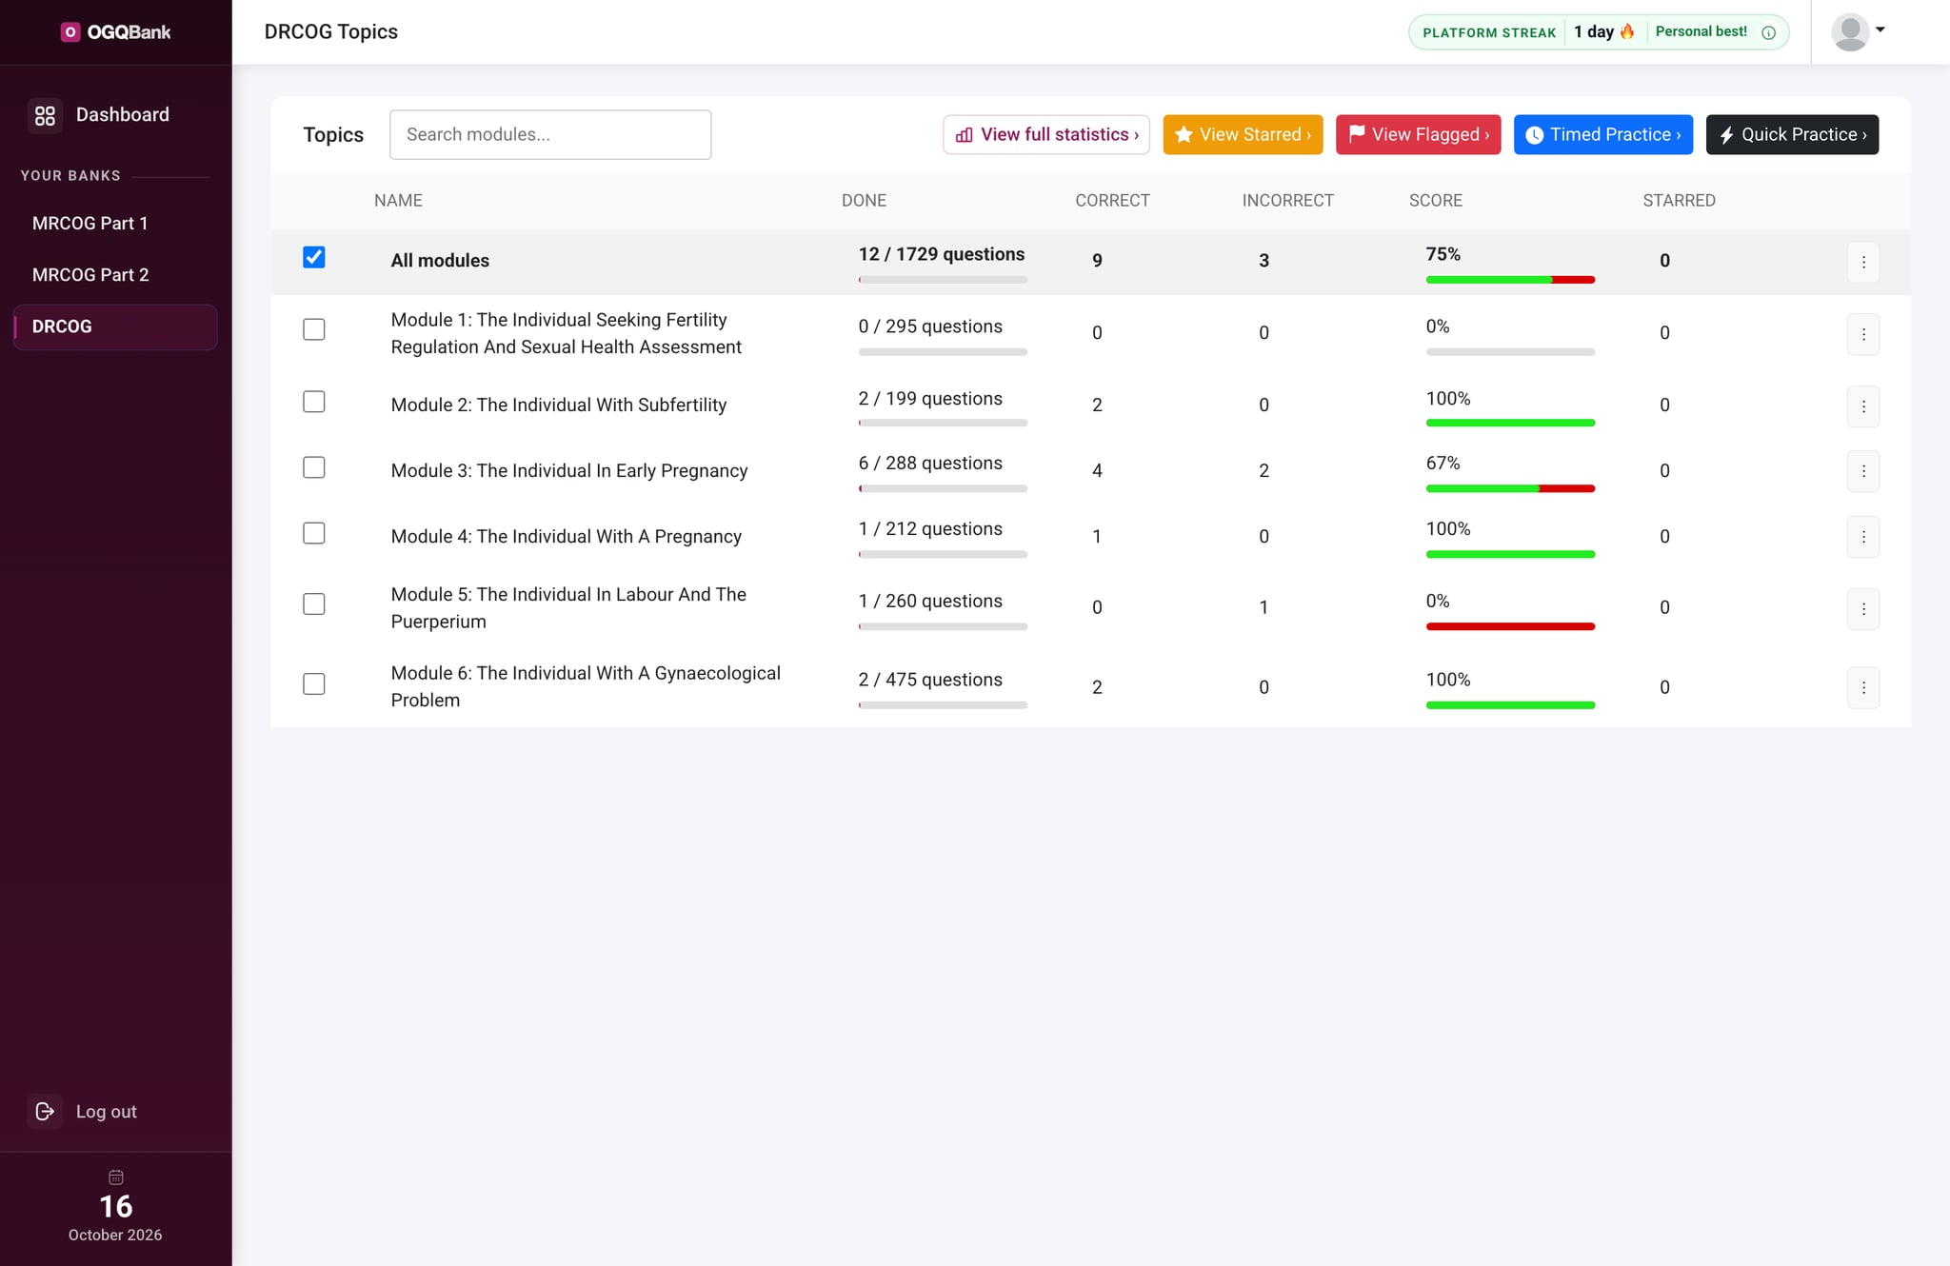Click Module 3: The Individual In Early Pregnancy

click(x=569, y=470)
